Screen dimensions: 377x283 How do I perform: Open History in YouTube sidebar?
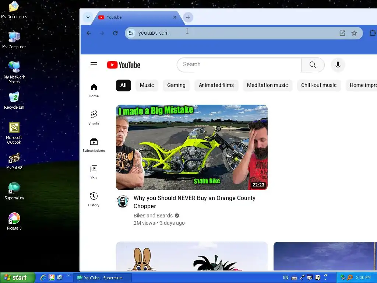pyautogui.click(x=94, y=199)
